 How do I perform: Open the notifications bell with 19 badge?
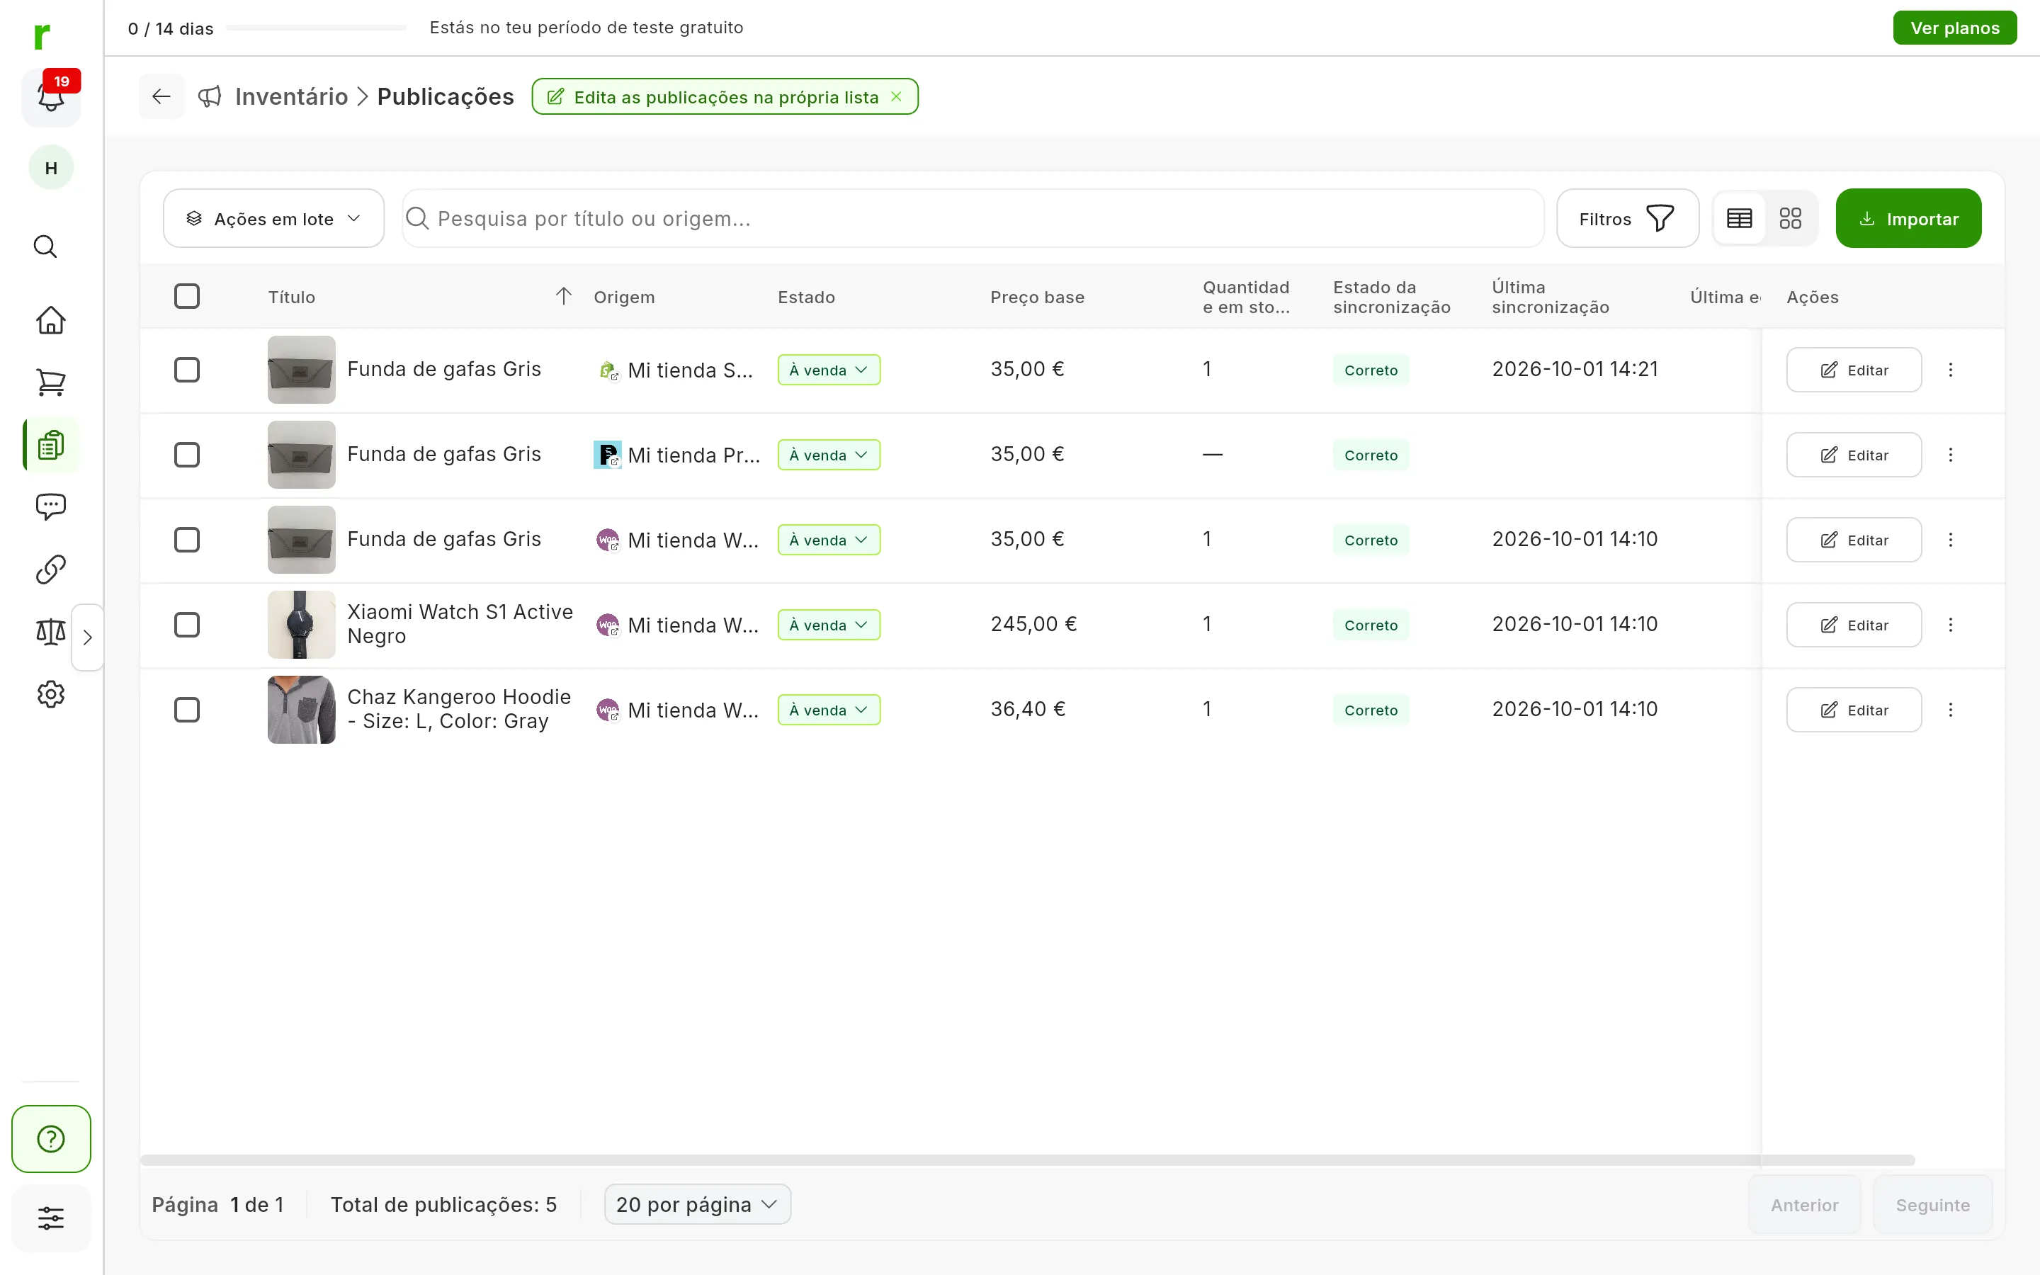[50, 97]
